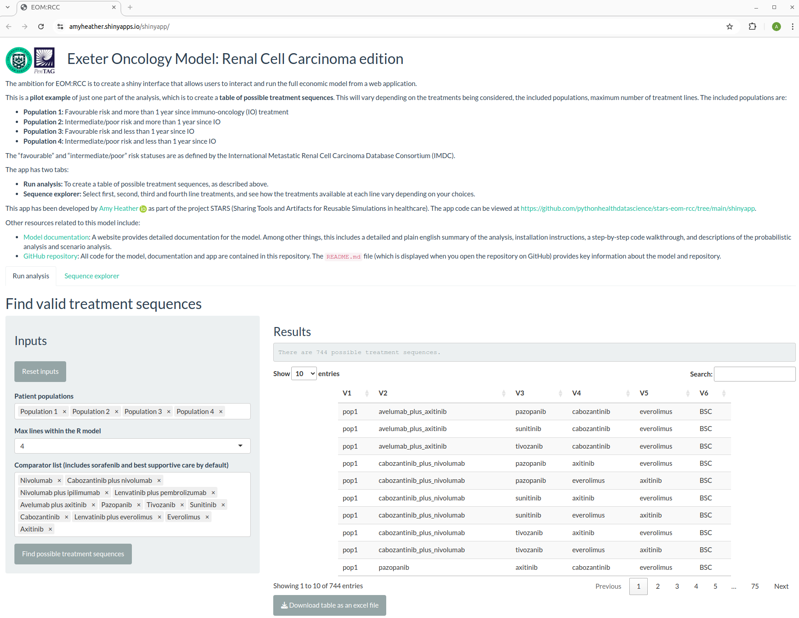Screen dimensions: 799x618
Task: Open the browser extensions puzzle icon
Action: [x=752, y=27]
